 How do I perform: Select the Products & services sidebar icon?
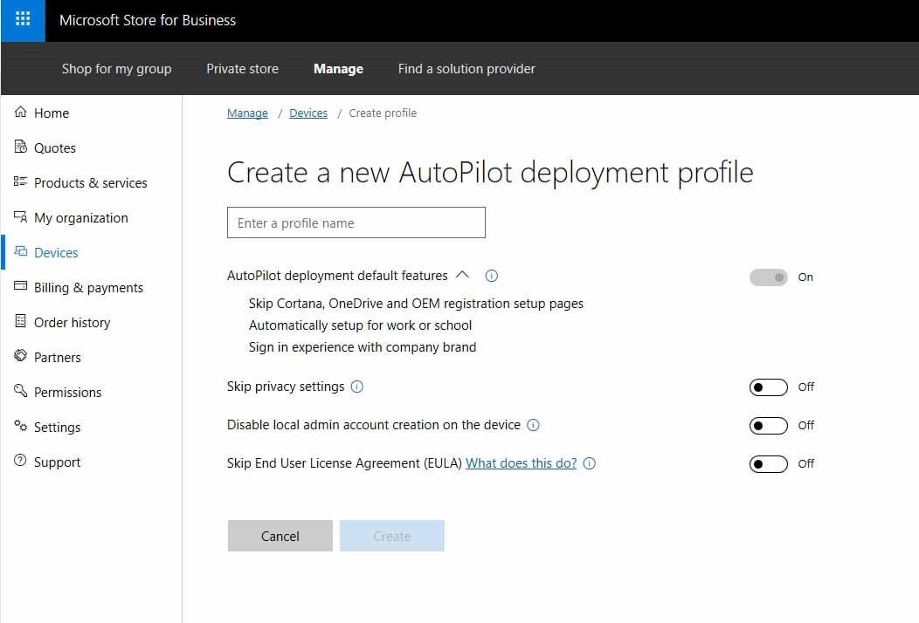coord(19,182)
